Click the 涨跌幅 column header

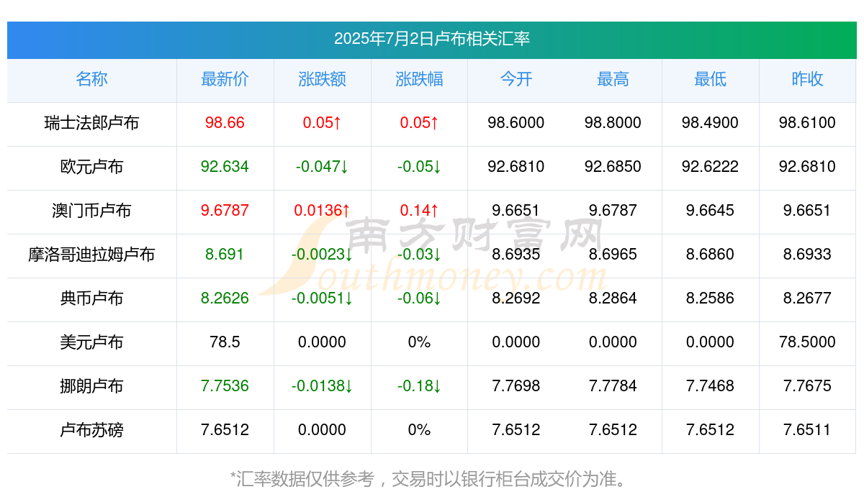click(x=419, y=79)
